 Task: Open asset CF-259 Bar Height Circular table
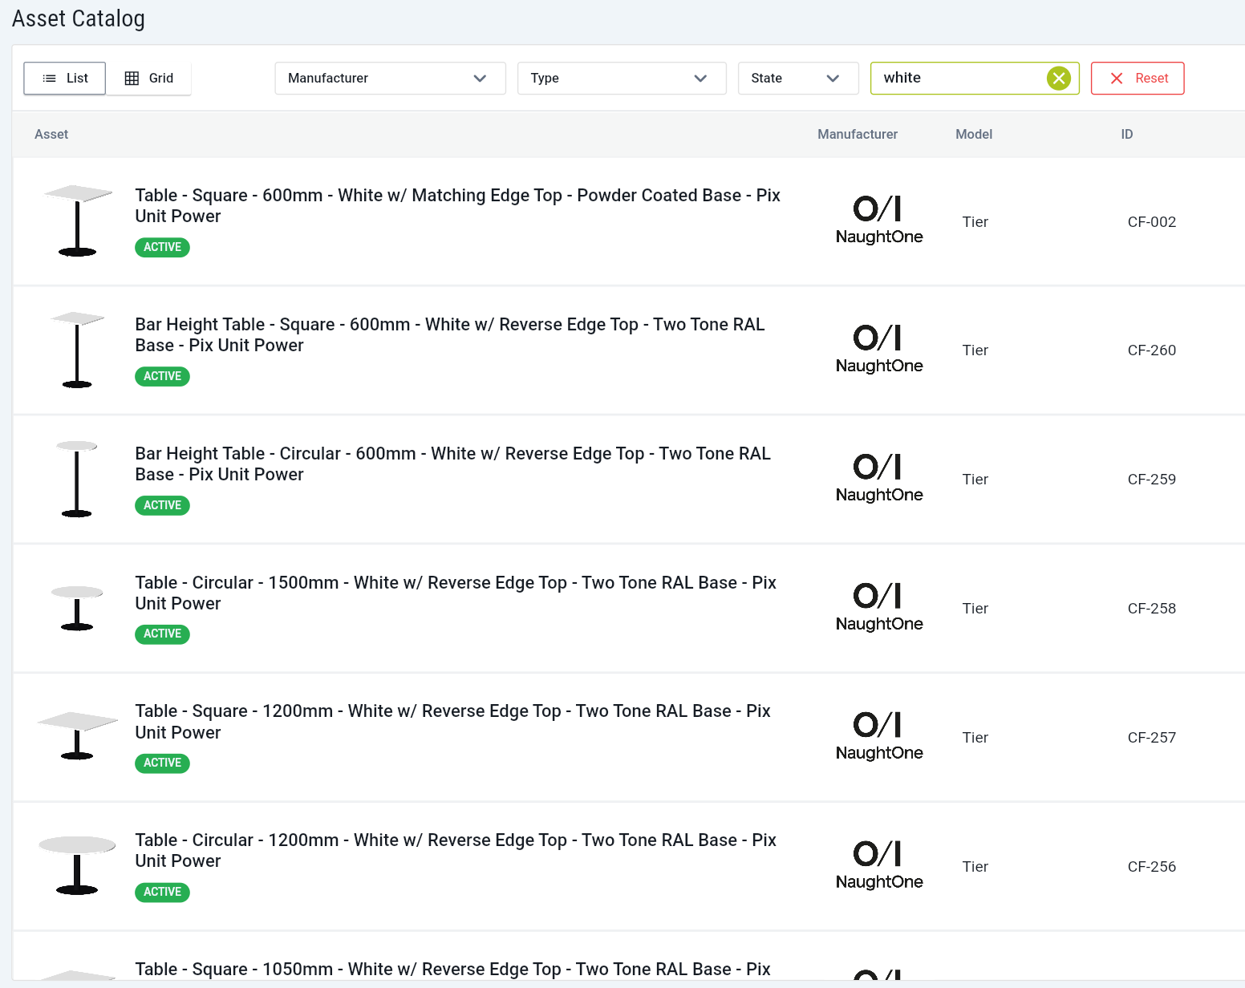tap(452, 464)
